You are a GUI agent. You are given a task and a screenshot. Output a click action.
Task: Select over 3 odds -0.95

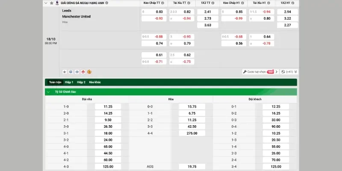pyautogui.click(x=182, y=37)
